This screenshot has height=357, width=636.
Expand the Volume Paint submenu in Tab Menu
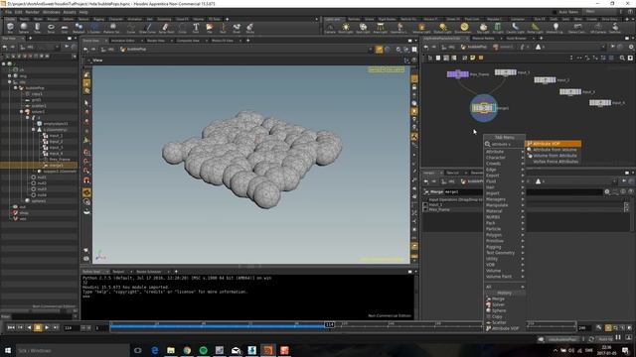click(504, 277)
